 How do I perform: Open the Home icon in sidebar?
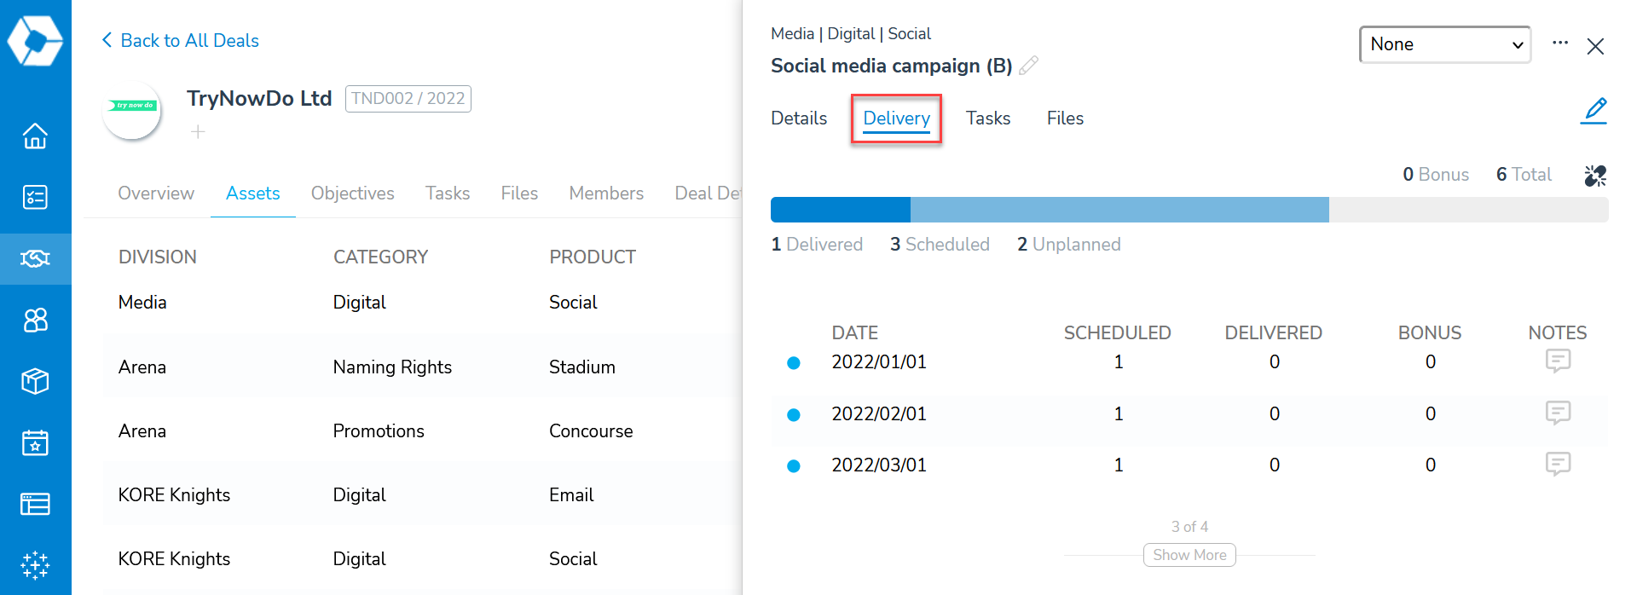[35, 136]
